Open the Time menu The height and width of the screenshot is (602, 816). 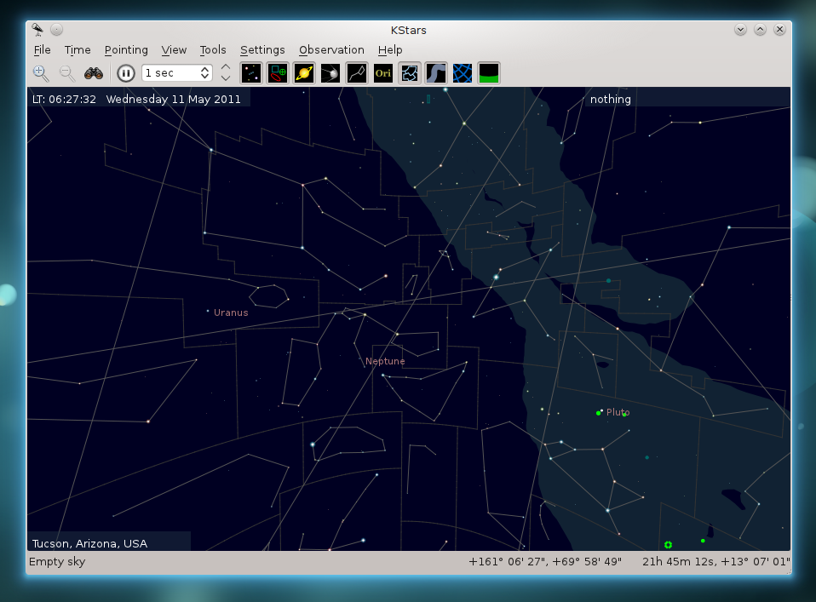78,50
